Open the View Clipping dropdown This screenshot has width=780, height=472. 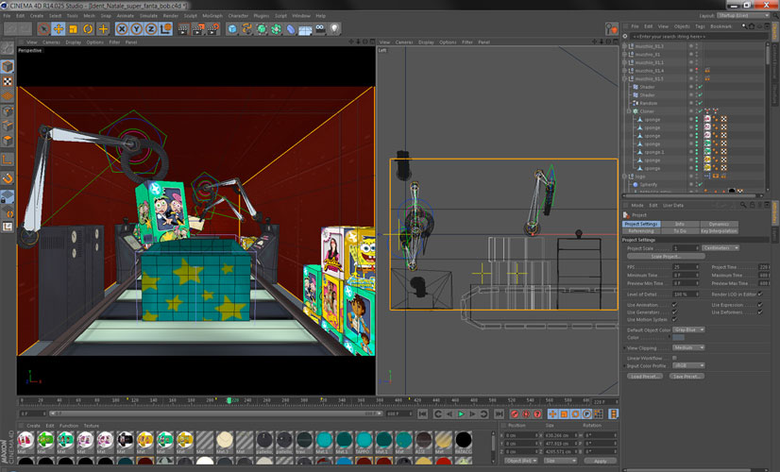688,347
